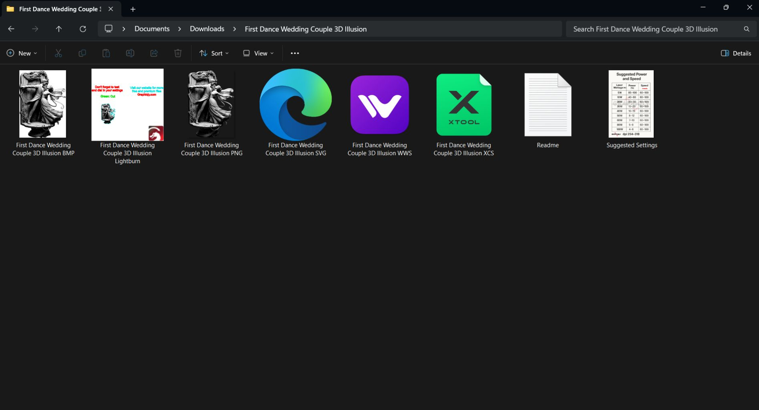Click the 'Suggested Settings' file name label
The width and height of the screenshot is (759, 410).
(632, 145)
